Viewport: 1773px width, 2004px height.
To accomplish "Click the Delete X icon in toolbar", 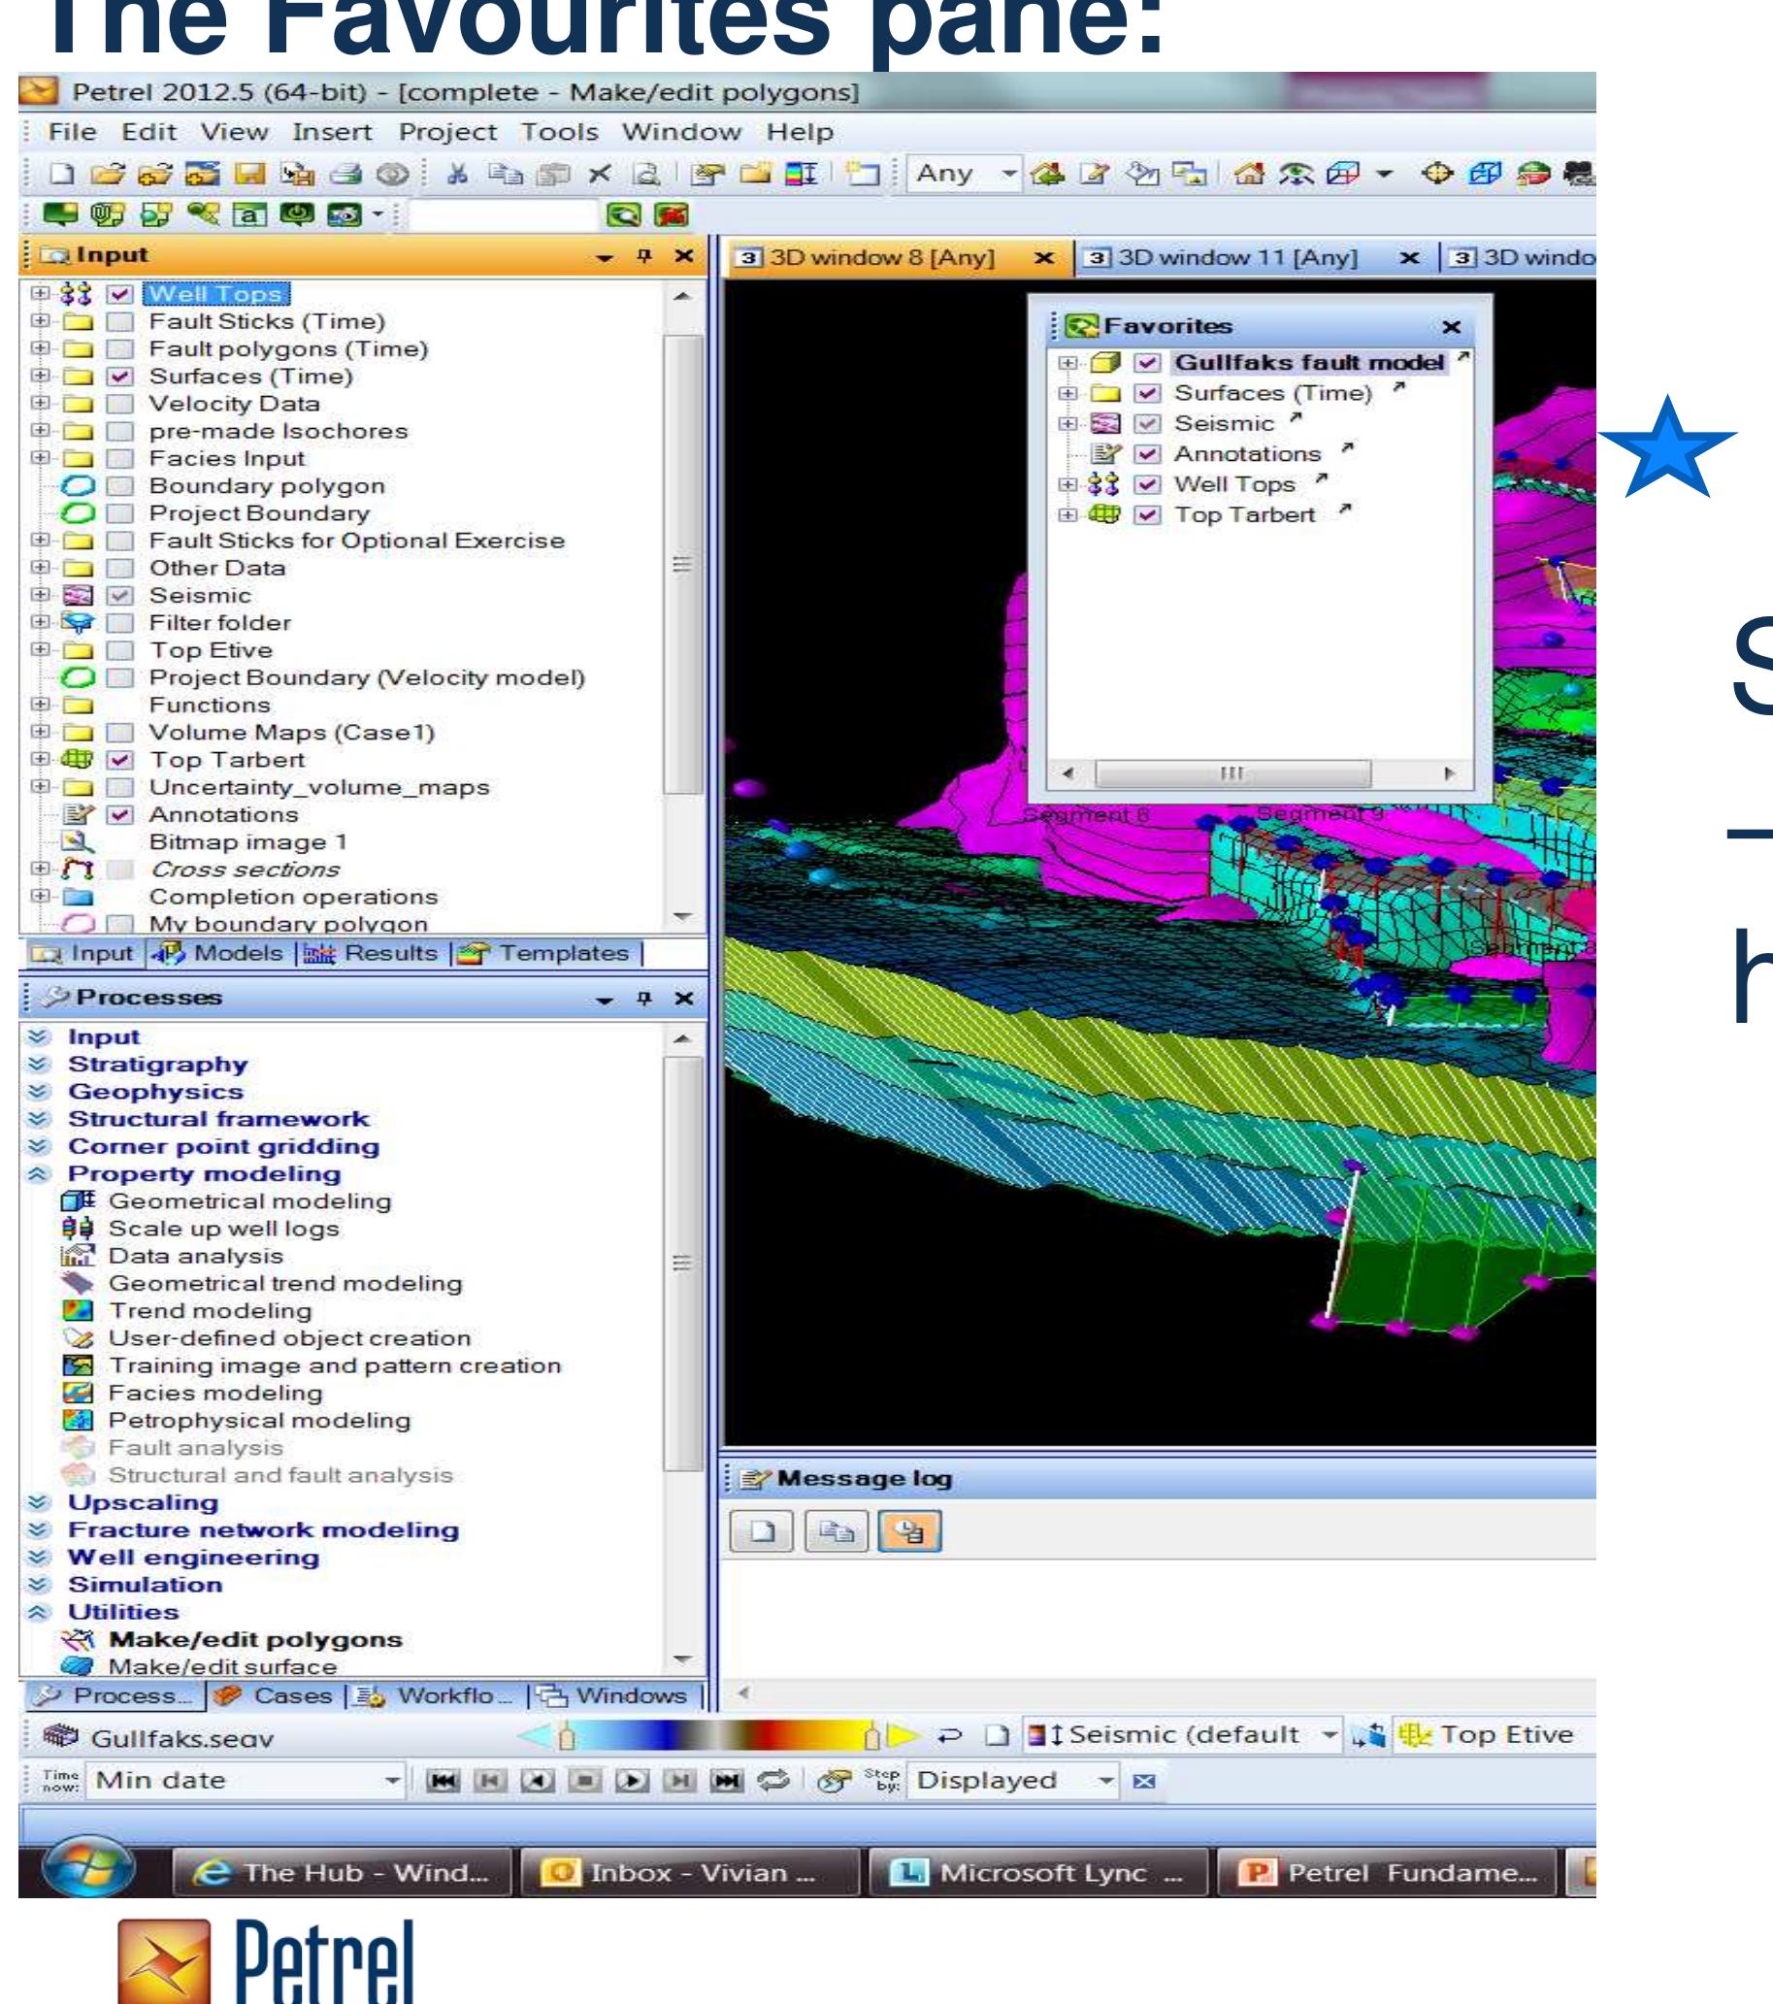I will (598, 175).
